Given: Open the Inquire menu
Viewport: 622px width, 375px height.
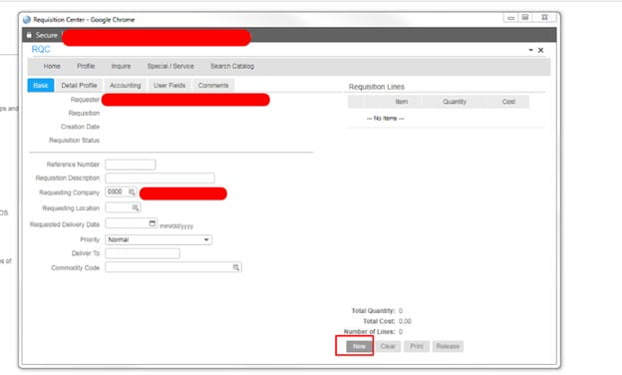Looking at the screenshot, I should click(x=121, y=66).
